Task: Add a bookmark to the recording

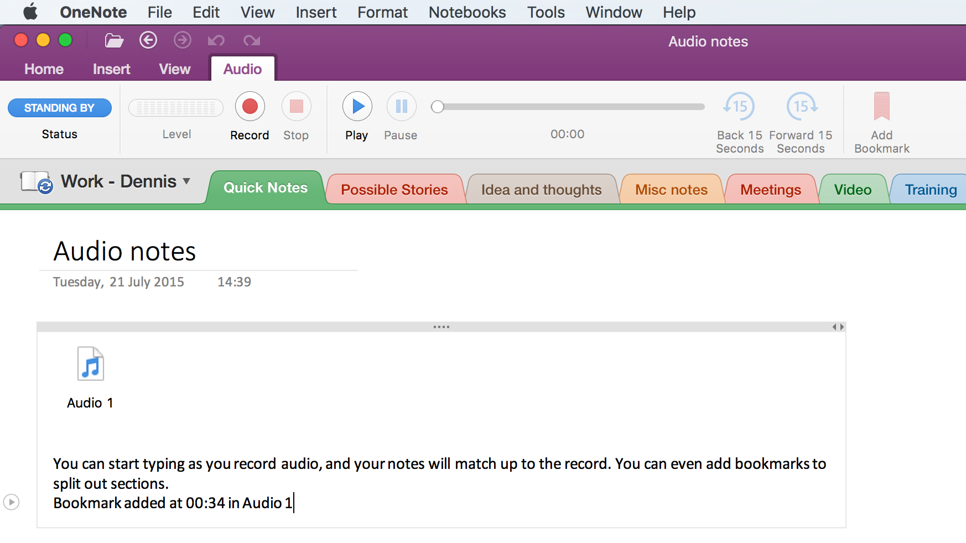Action: pos(881,108)
